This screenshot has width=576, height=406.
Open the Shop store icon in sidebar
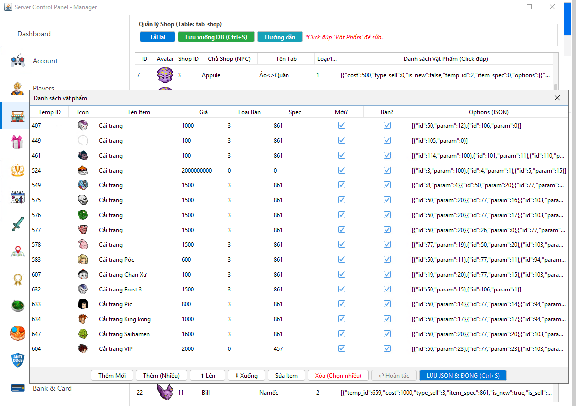tap(18, 116)
